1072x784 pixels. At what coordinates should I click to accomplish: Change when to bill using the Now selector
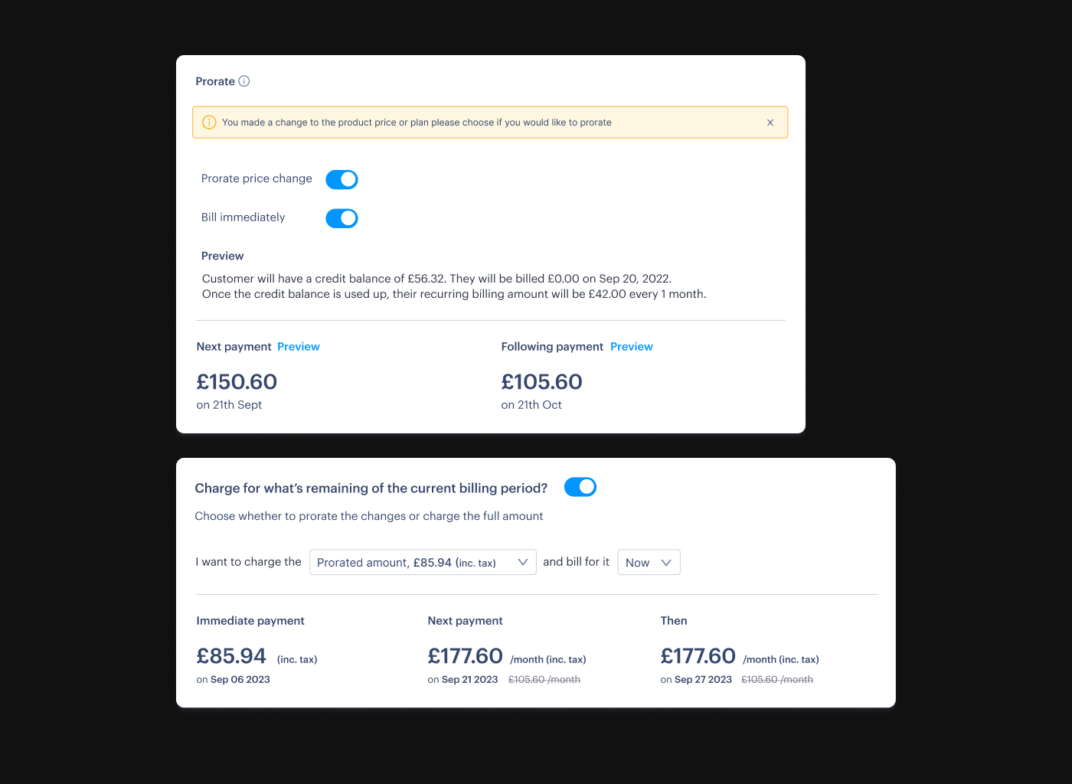(x=649, y=562)
